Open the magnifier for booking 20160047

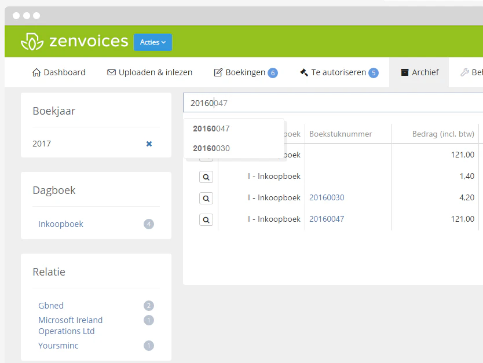[206, 219]
